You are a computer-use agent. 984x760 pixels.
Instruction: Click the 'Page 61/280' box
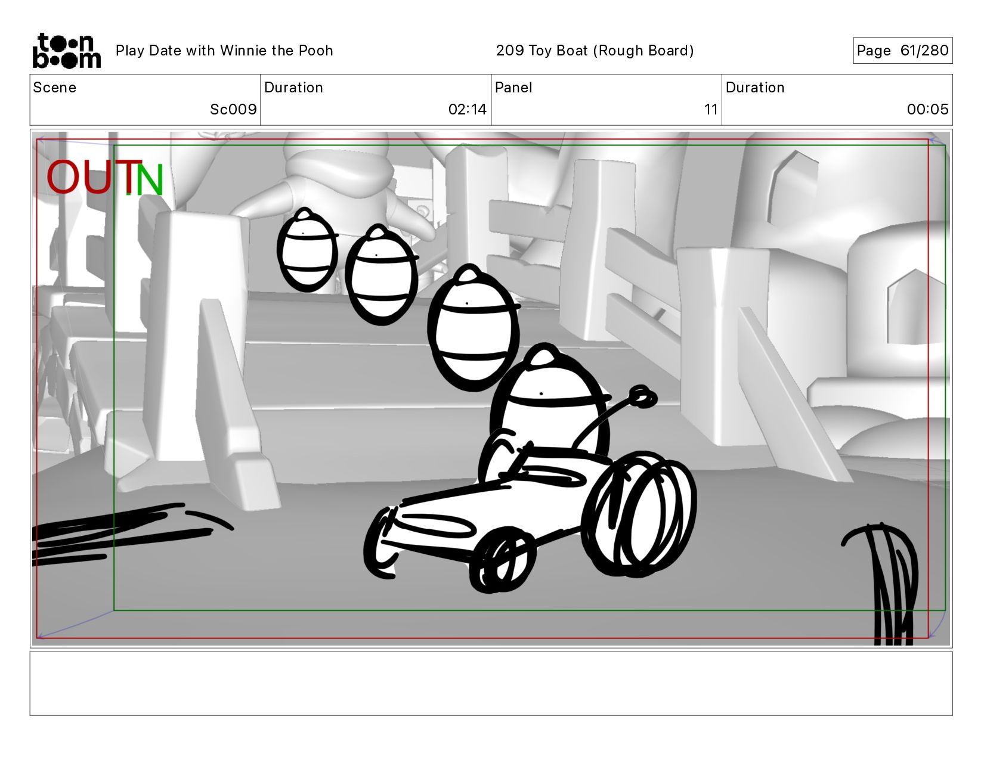click(902, 51)
